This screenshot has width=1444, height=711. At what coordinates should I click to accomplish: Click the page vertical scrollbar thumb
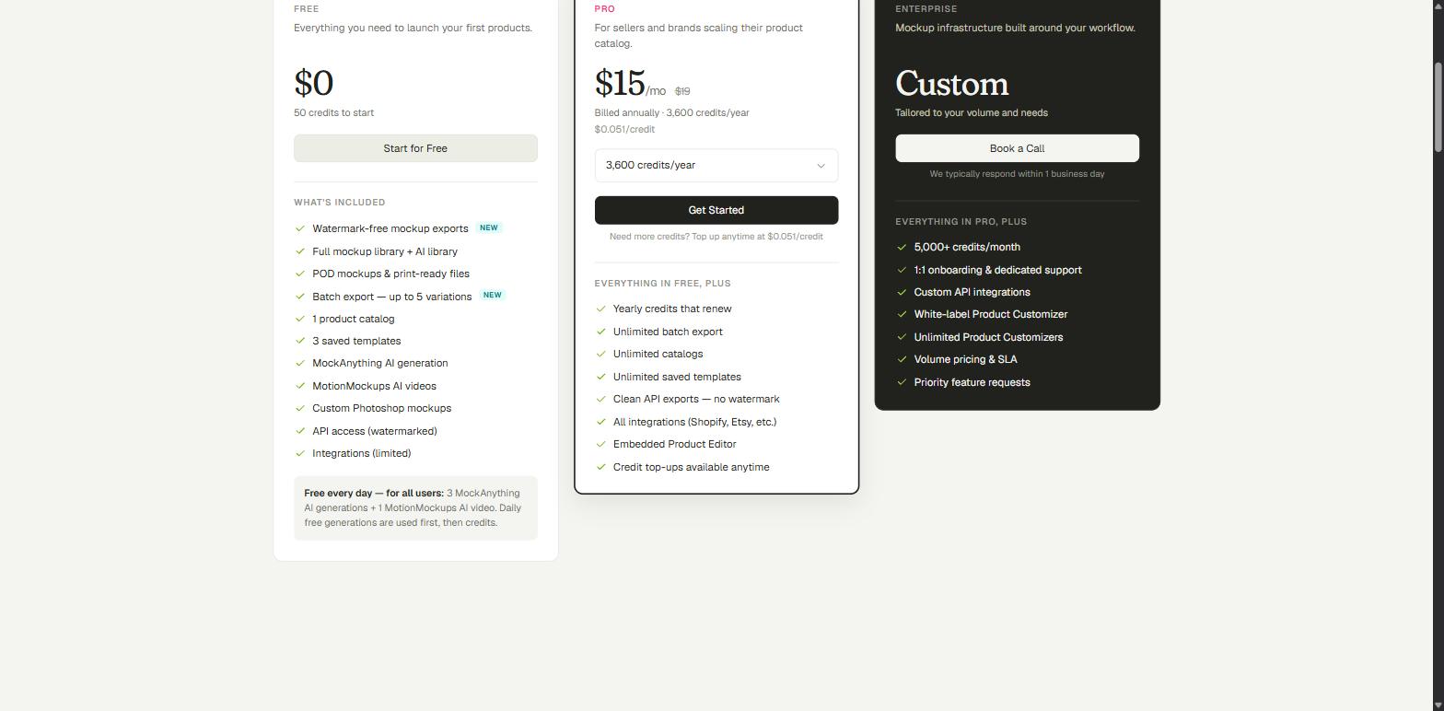coord(1438,107)
